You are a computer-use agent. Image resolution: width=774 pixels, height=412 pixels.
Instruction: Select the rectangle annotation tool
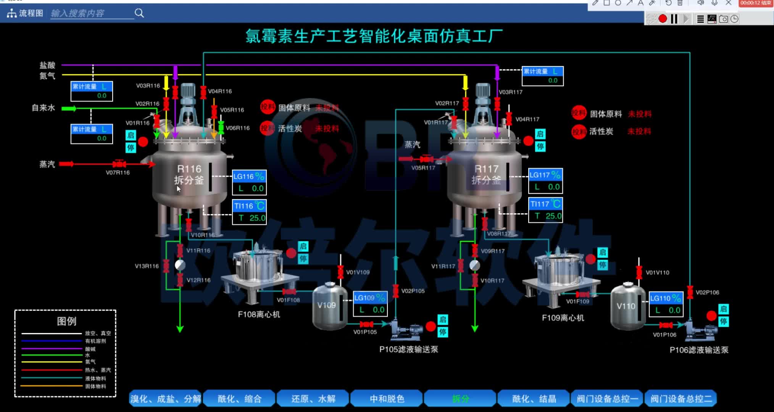click(x=606, y=3)
